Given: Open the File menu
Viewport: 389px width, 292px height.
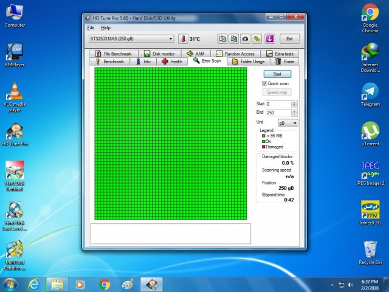Looking at the screenshot, I should pyautogui.click(x=91, y=28).
